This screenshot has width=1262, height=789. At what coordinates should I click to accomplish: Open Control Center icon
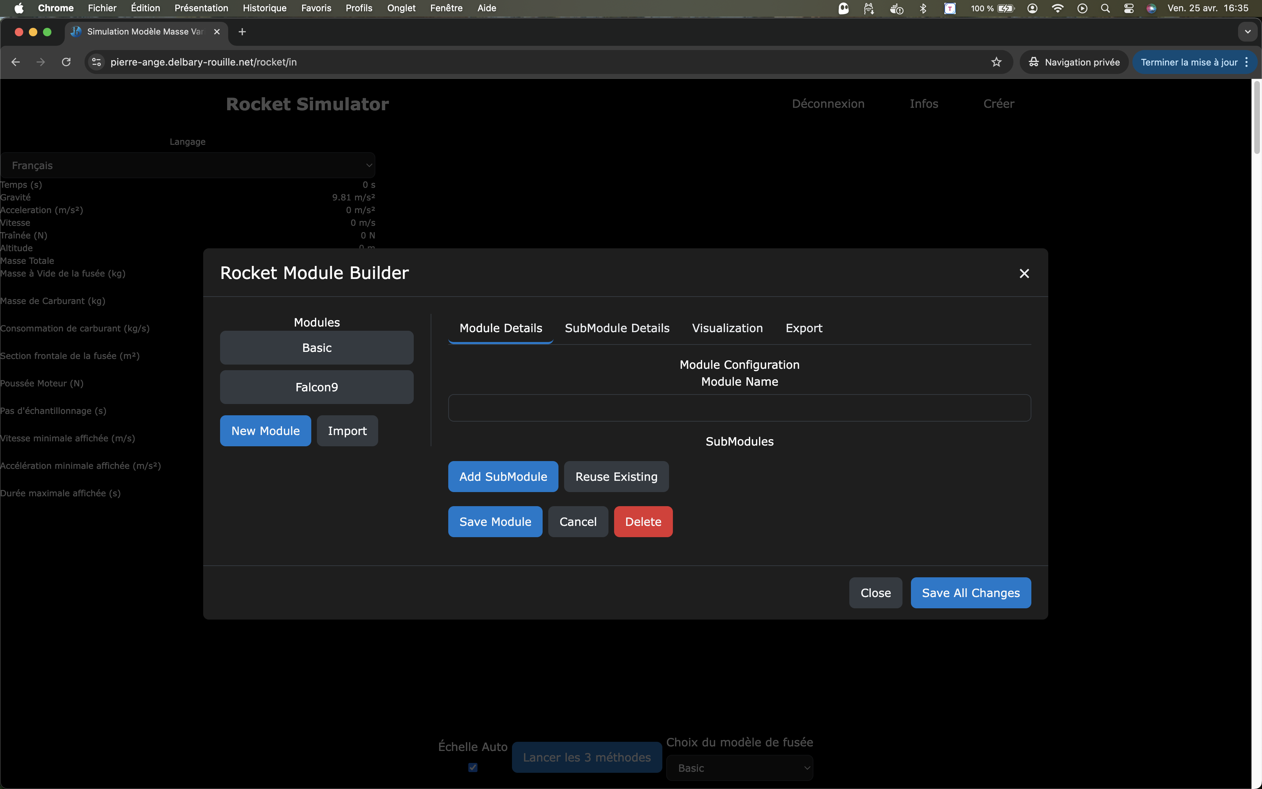tap(1129, 8)
